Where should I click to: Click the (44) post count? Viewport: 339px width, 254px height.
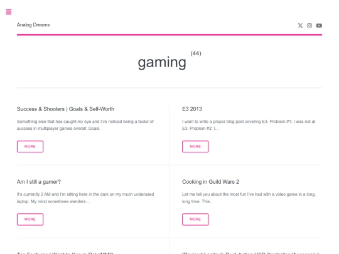[196, 53]
